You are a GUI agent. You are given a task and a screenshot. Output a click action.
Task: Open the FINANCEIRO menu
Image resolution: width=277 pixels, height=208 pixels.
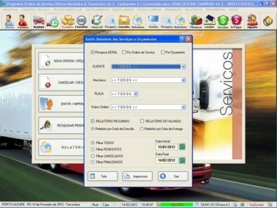[x=173, y=9]
